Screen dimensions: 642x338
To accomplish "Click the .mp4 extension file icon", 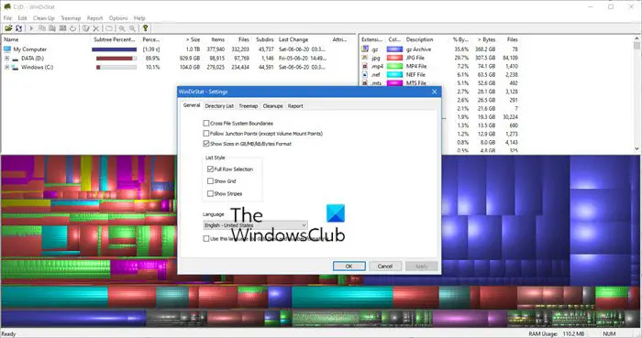I will tap(365, 66).
